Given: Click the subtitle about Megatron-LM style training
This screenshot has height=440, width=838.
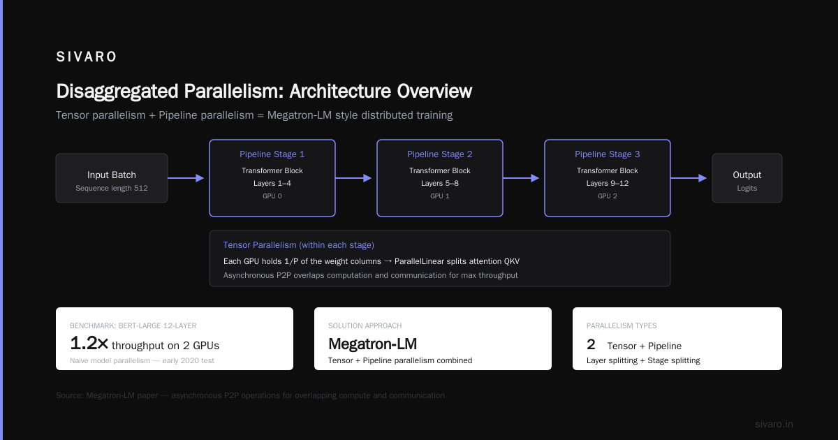Looking at the screenshot, I should (254, 115).
